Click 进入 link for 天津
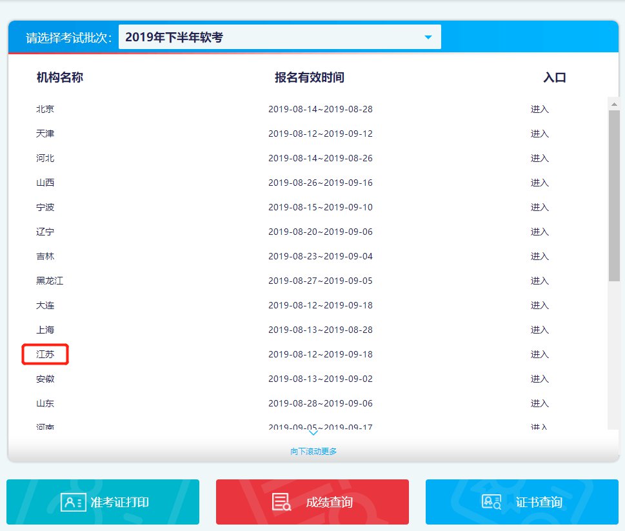625x531 pixels. click(x=539, y=134)
